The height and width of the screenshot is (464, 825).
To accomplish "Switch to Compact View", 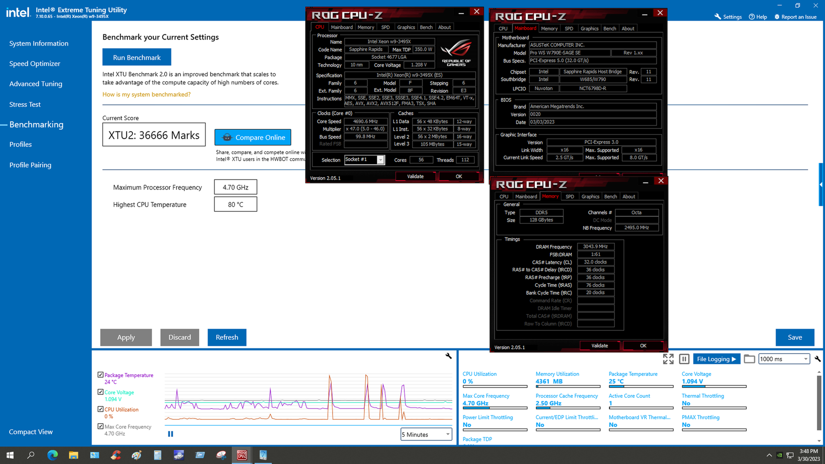I will 31,432.
